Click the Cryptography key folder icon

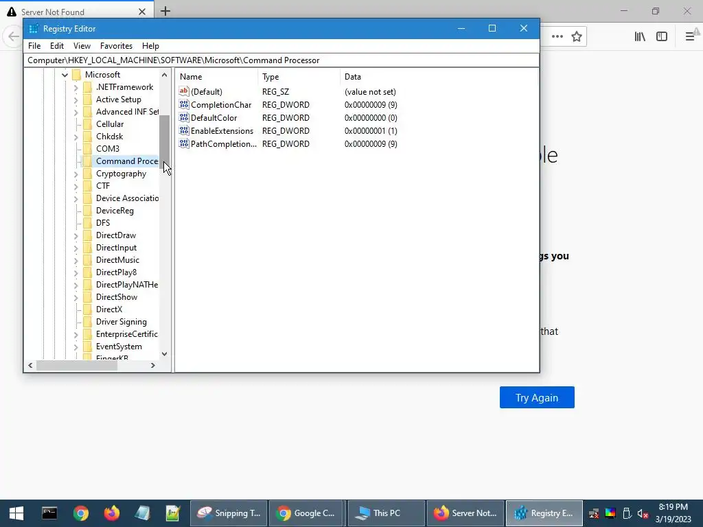(87, 174)
